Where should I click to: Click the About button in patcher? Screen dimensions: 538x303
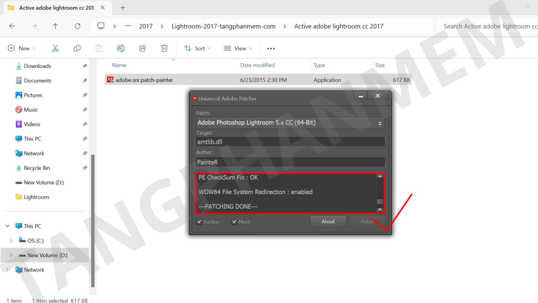click(328, 221)
